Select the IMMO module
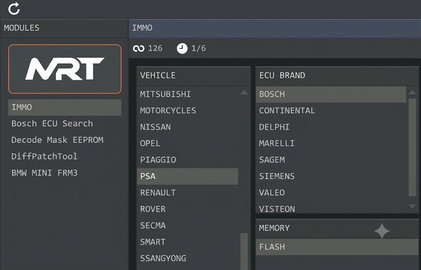421x270 pixels. pos(65,107)
